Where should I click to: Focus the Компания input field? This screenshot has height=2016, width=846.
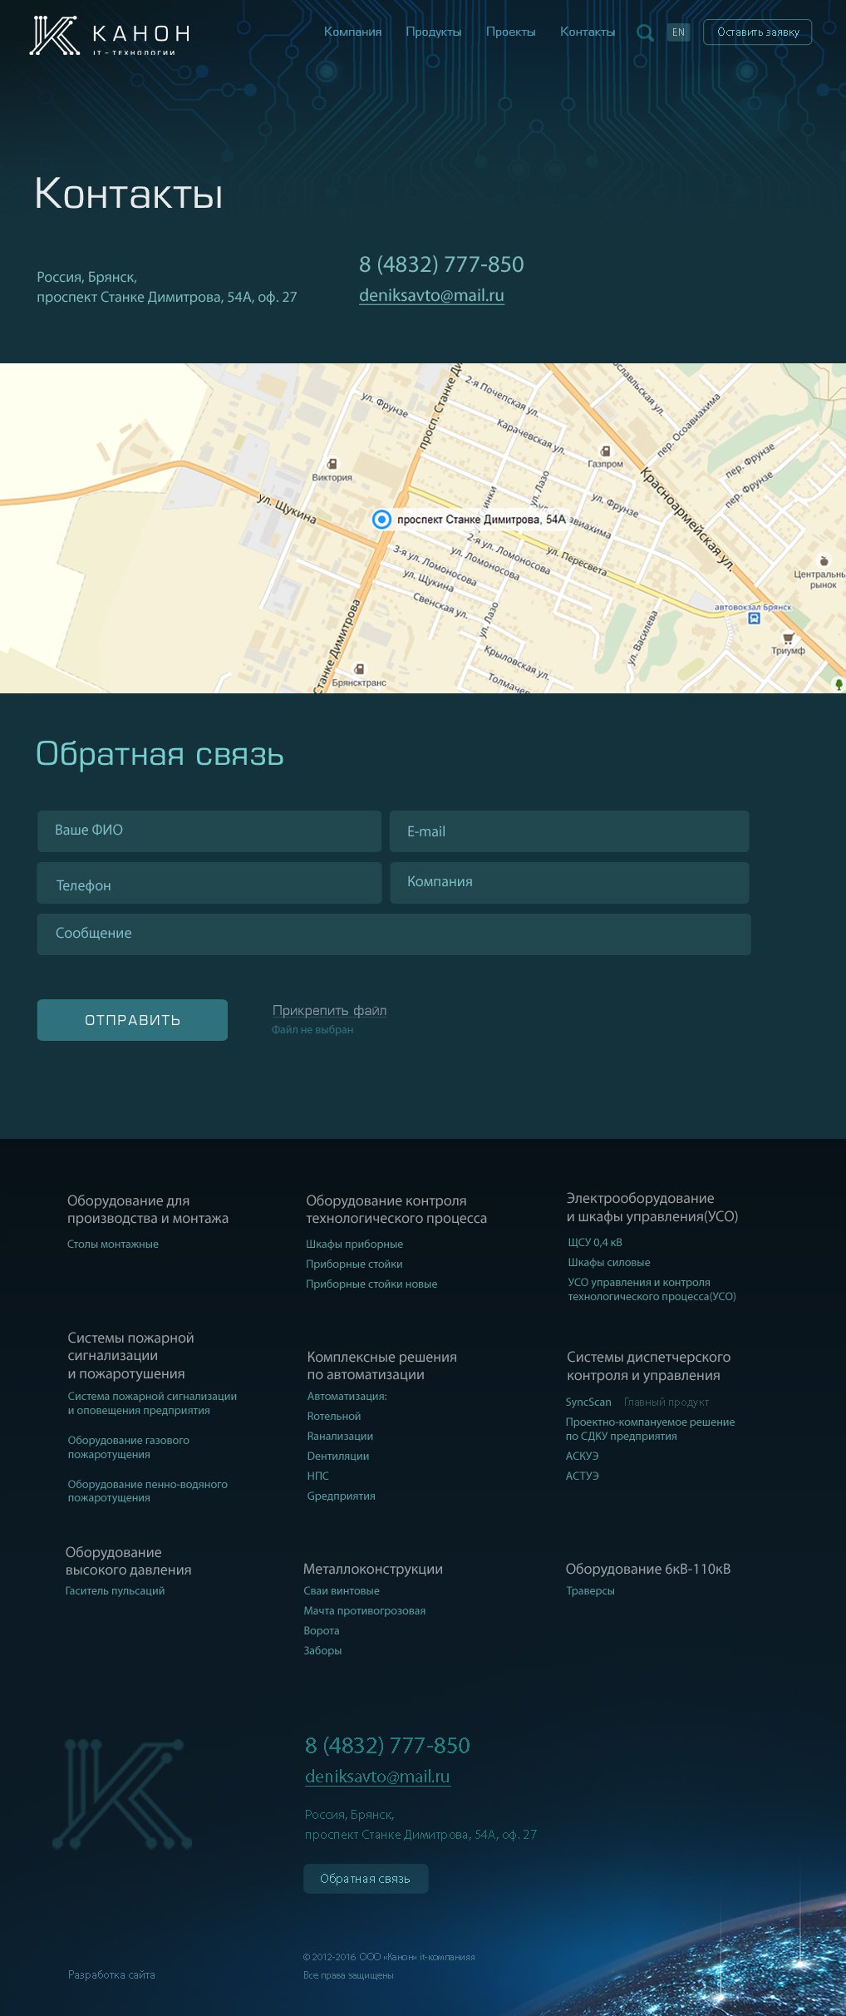569,883
